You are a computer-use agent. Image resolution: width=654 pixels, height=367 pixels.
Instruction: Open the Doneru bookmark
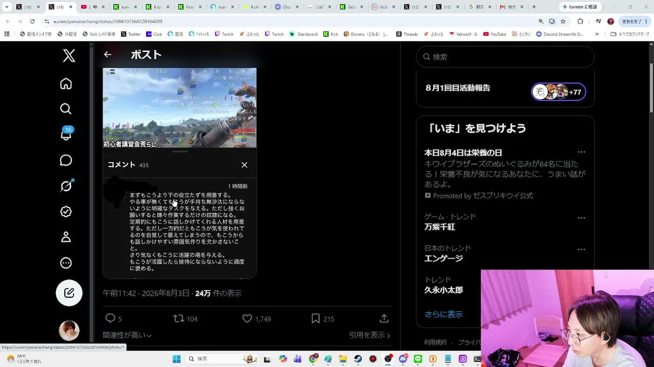tap(366, 34)
